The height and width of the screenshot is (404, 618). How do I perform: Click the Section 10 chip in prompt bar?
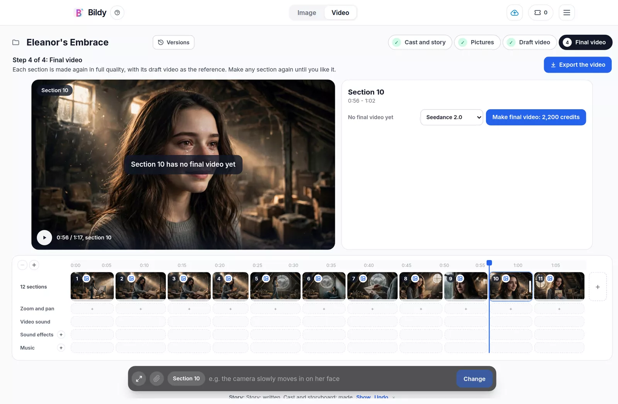tap(186, 379)
